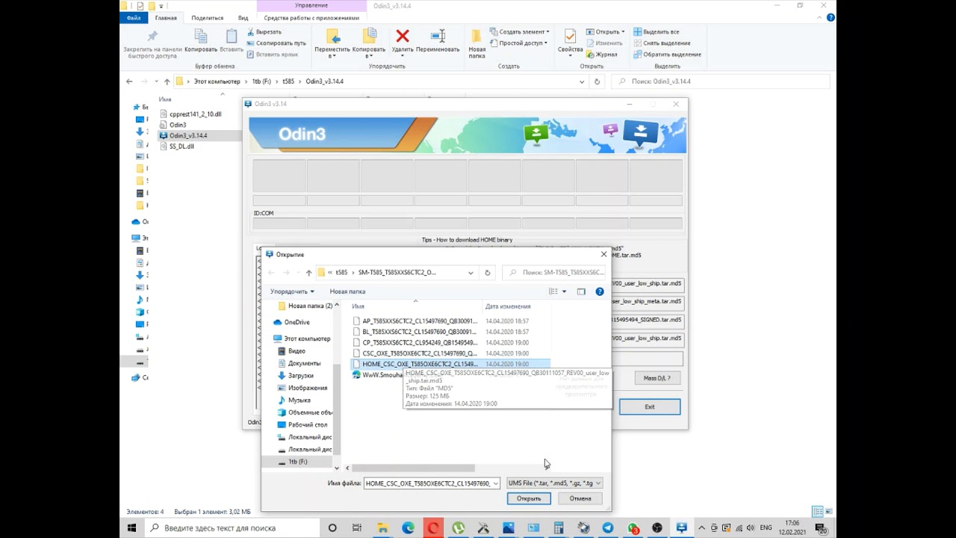Viewport: 956px width, 538px height.
Task: Select Рабочий стол in dialog navigation pane
Action: (x=307, y=424)
